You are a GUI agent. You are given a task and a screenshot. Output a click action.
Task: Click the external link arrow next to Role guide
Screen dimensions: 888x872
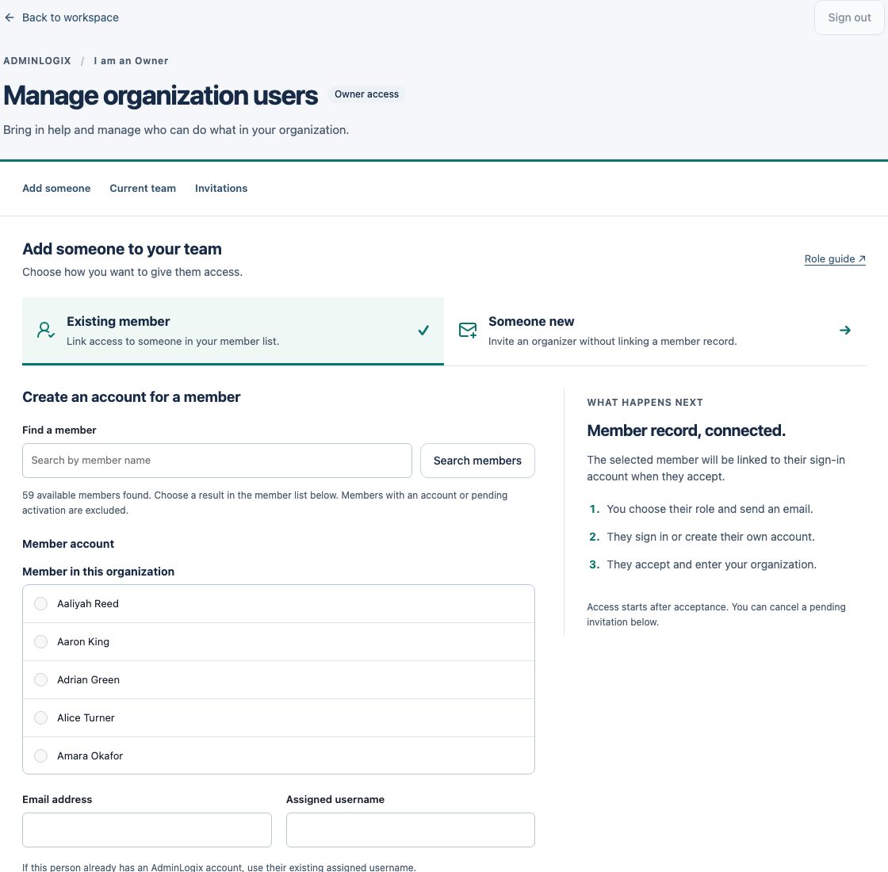tap(862, 258)
